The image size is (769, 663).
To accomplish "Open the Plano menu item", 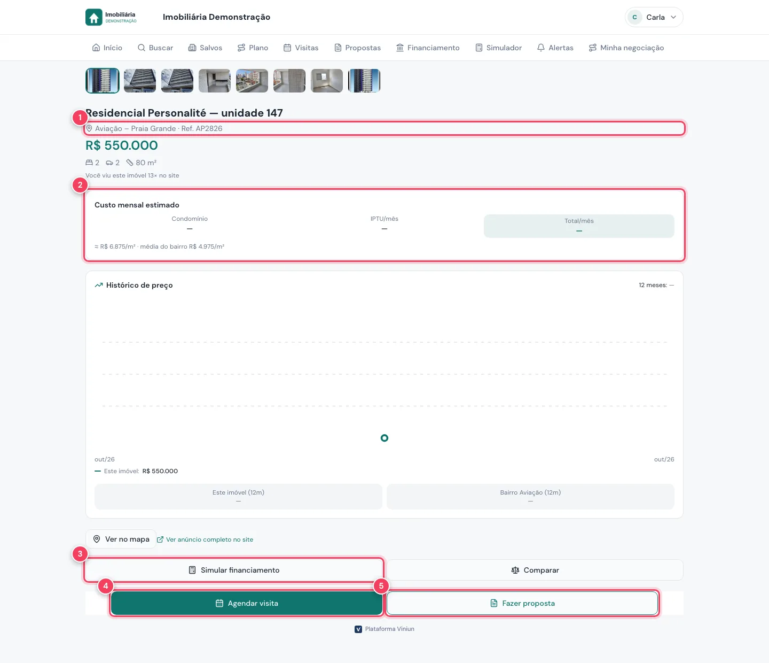I will 253,48.
